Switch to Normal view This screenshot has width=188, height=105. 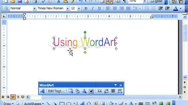click(x=3, y=97)
